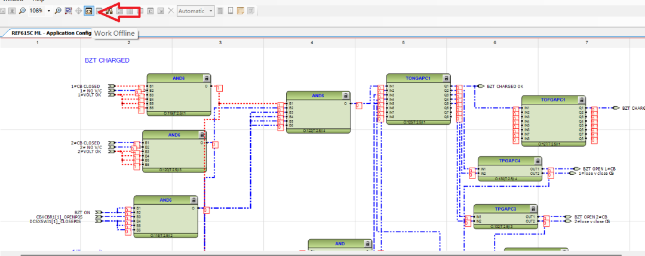Viewport: 645px width, 256px height.
Task: Select the DCSXSWI1[1]_CLOSEPOS input variable
Action: (55, 221)
